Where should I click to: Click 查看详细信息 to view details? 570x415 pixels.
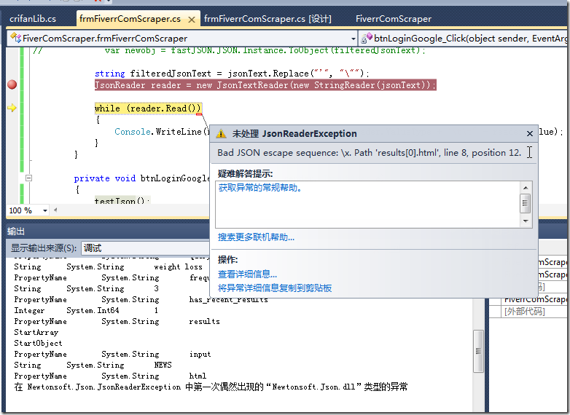pyautogui.click(x=247, y=274)
